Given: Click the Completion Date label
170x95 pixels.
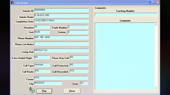Looking at the screenshot, I should (24, 22).
